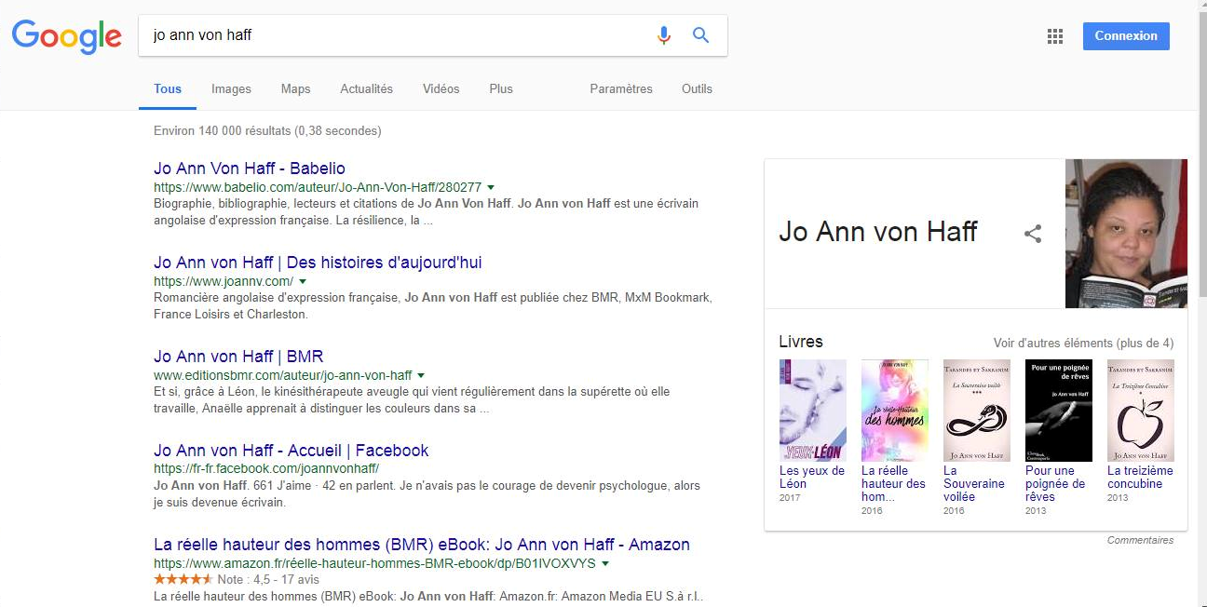Open the Amazon eBook result
The height and width of the screenshot is (607, 1207).
[422, 545]
